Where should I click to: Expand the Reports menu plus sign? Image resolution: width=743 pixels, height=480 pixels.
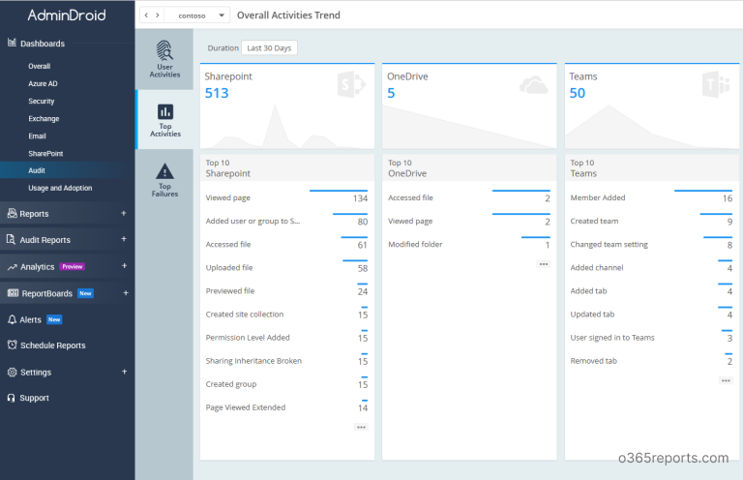pos(124,213)
